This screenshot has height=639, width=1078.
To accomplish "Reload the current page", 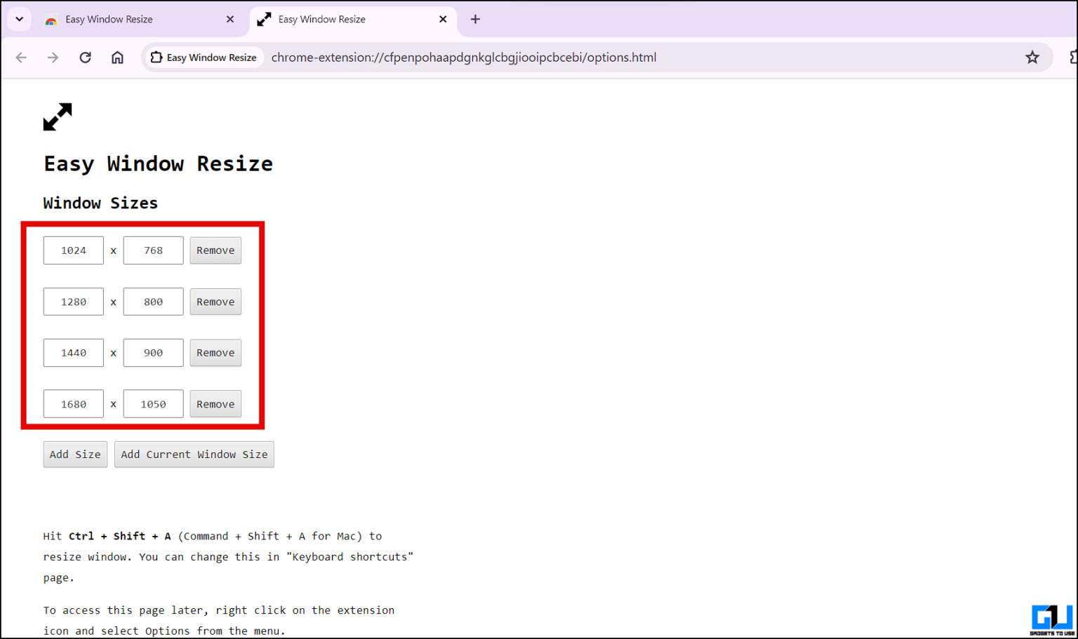I will click(85, 58).
